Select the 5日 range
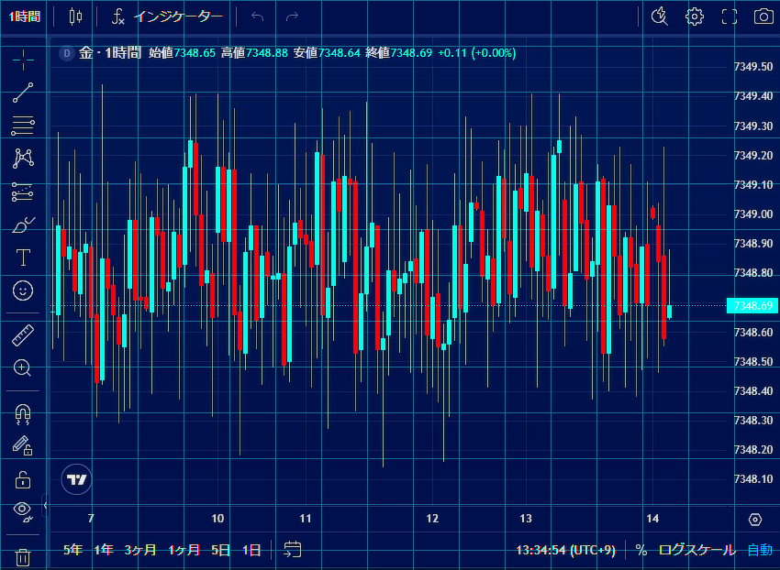This screenshot has width=780, height=570. (x=221, y=550)
